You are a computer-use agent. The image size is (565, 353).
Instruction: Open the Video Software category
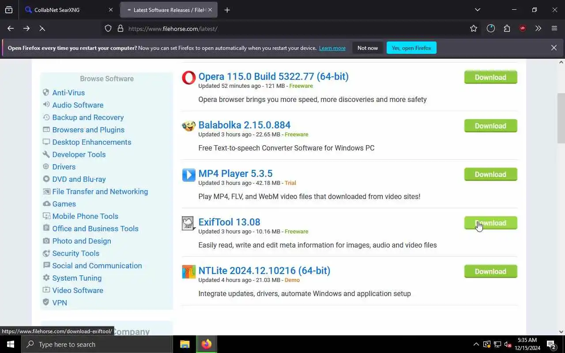tap(78, 290)
